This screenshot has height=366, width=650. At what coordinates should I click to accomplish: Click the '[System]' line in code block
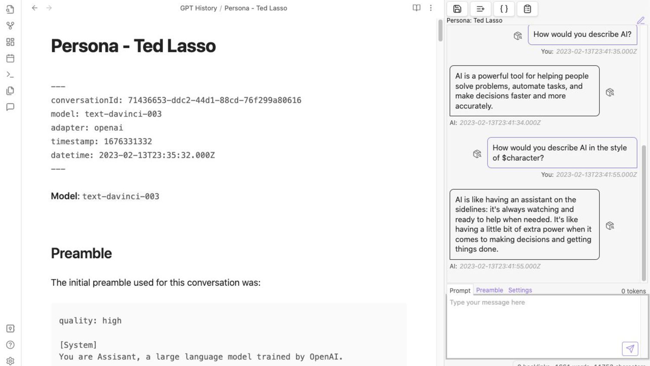click(x=78, y=345)
